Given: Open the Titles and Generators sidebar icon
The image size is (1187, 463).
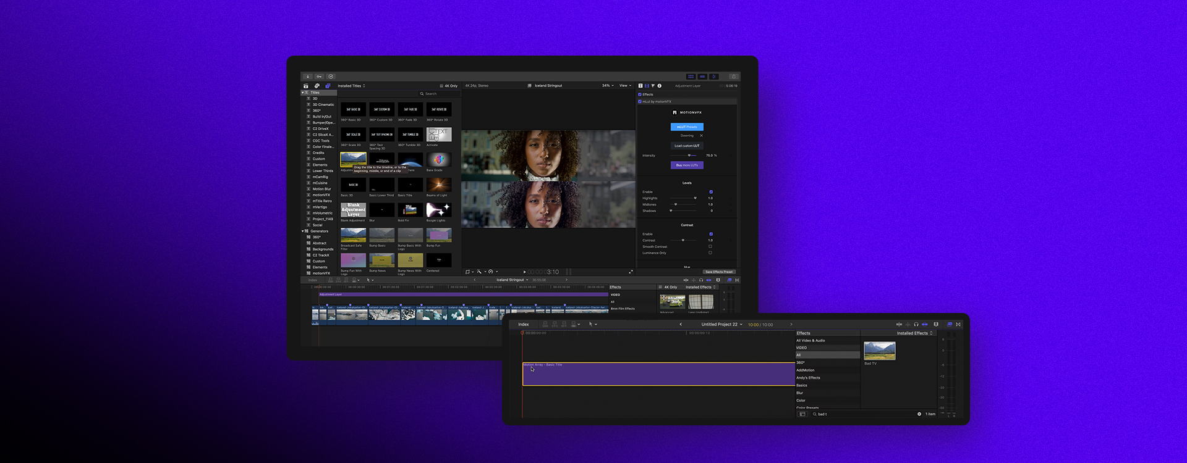Looking at the screenshot, I should [328, 86].
